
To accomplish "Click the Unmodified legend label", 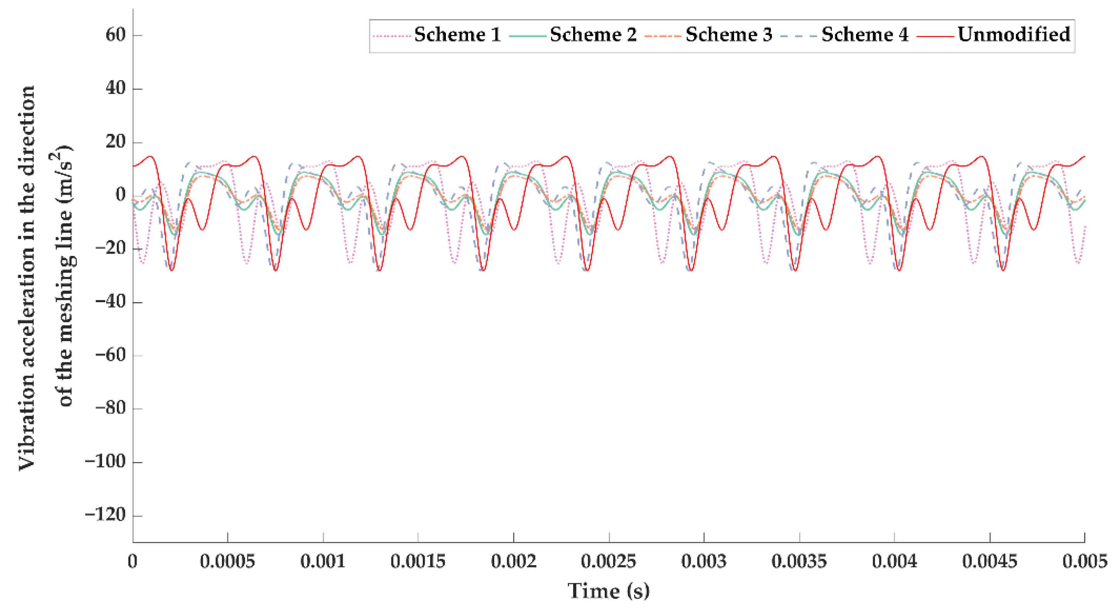I will pyautogui.click(x=1014, y=35).
